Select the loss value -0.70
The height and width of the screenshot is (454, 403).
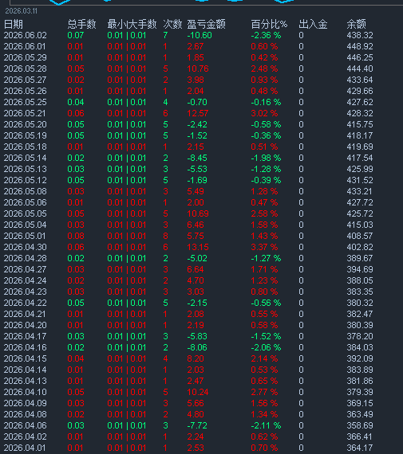click(197, 102)
